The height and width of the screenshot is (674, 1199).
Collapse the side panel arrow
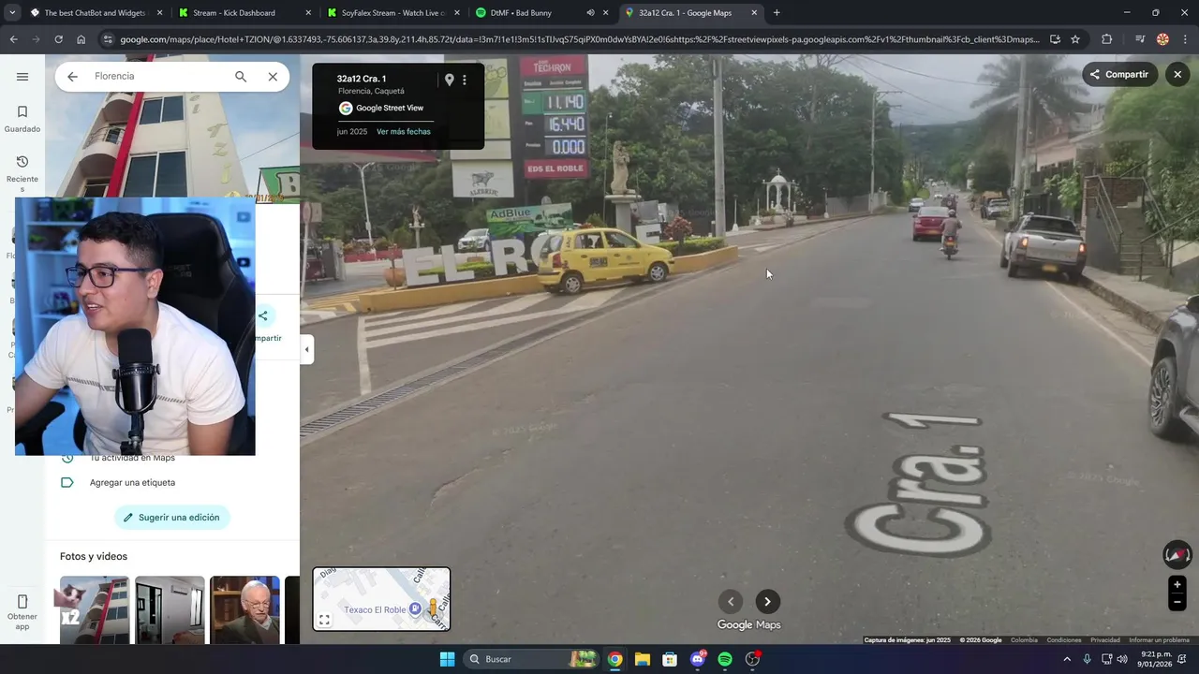[306, 349]
